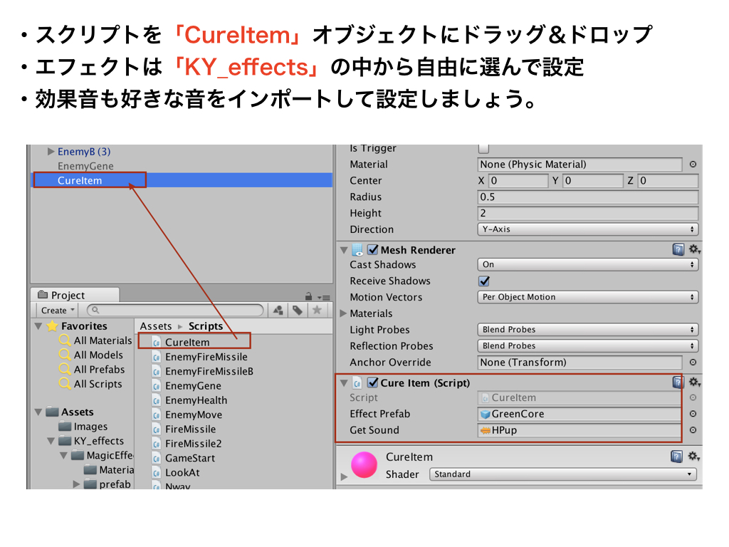Open the CureItem material gear menu
729x547 pixels.
694,457
